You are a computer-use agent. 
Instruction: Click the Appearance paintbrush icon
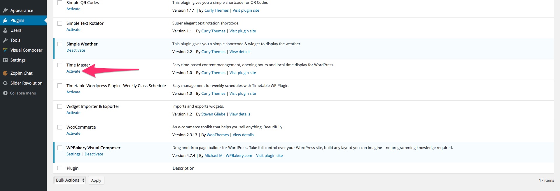[x=5, y=10]
